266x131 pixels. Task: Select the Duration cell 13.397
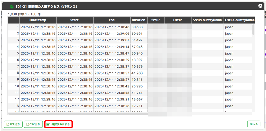(x=139, y=60)
